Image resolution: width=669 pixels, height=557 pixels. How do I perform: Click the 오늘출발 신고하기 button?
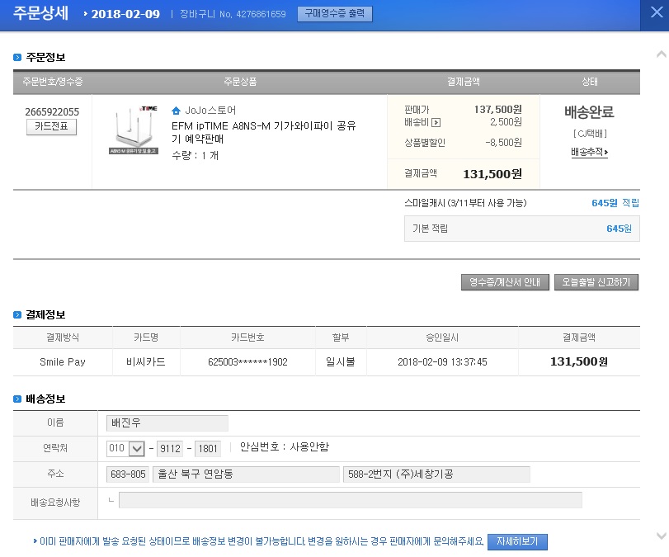point(596,282)
